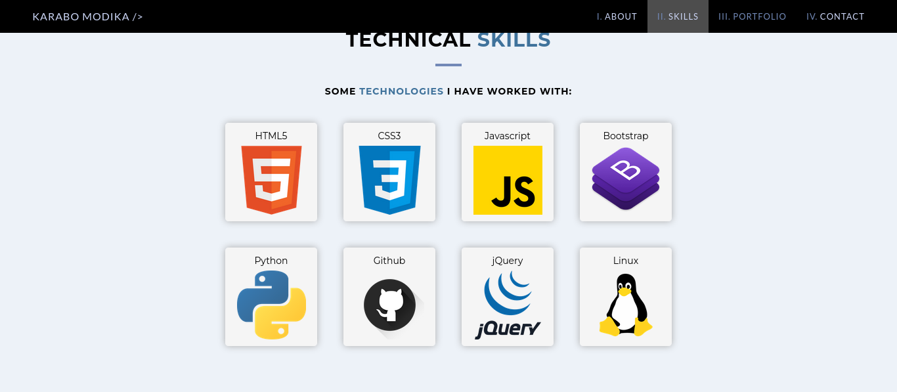Screen dimensions: 897x392
Task: Click the purple Bootstrap stacked logo
Action: 626,179
